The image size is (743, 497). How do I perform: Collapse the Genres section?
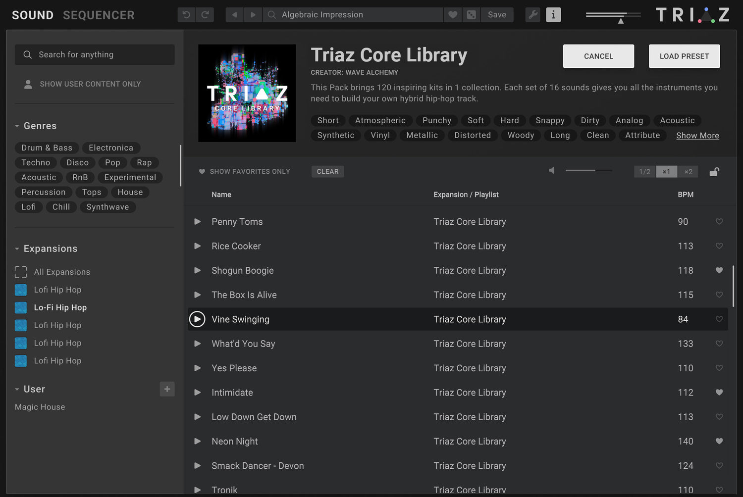tap(17, 126)
